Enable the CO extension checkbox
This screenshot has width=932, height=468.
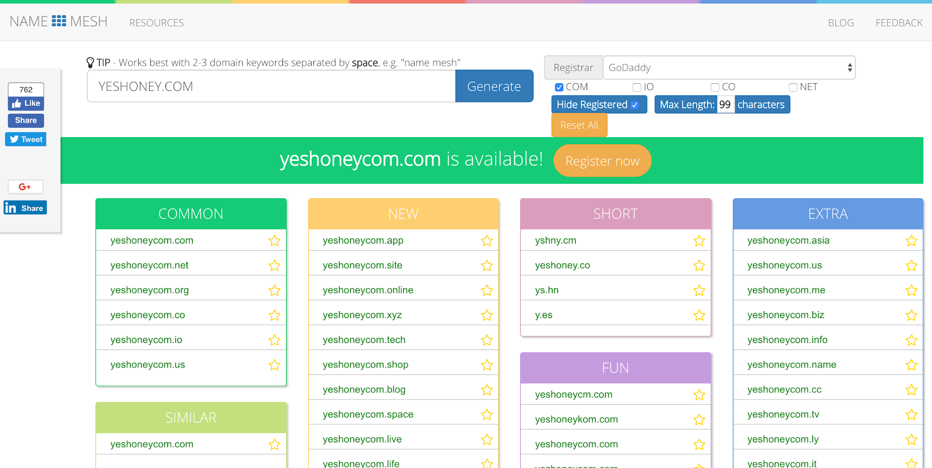715,87
